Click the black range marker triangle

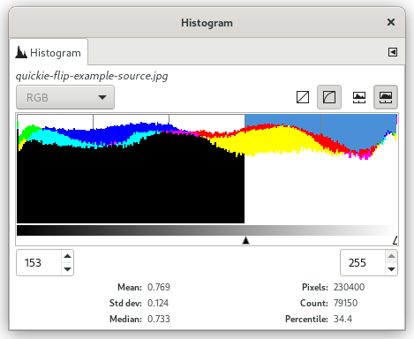tap(245, 240)
